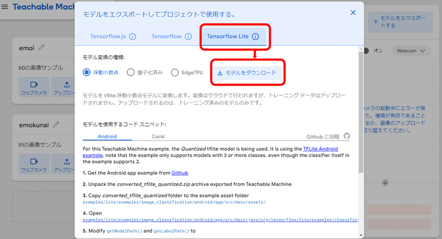Select the EdgeTPU radio option

pos(175,72)
